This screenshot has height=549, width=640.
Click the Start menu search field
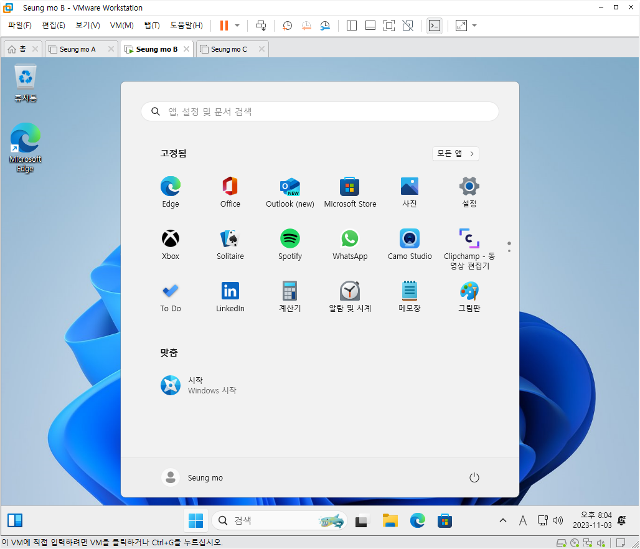tap(320, 111)
